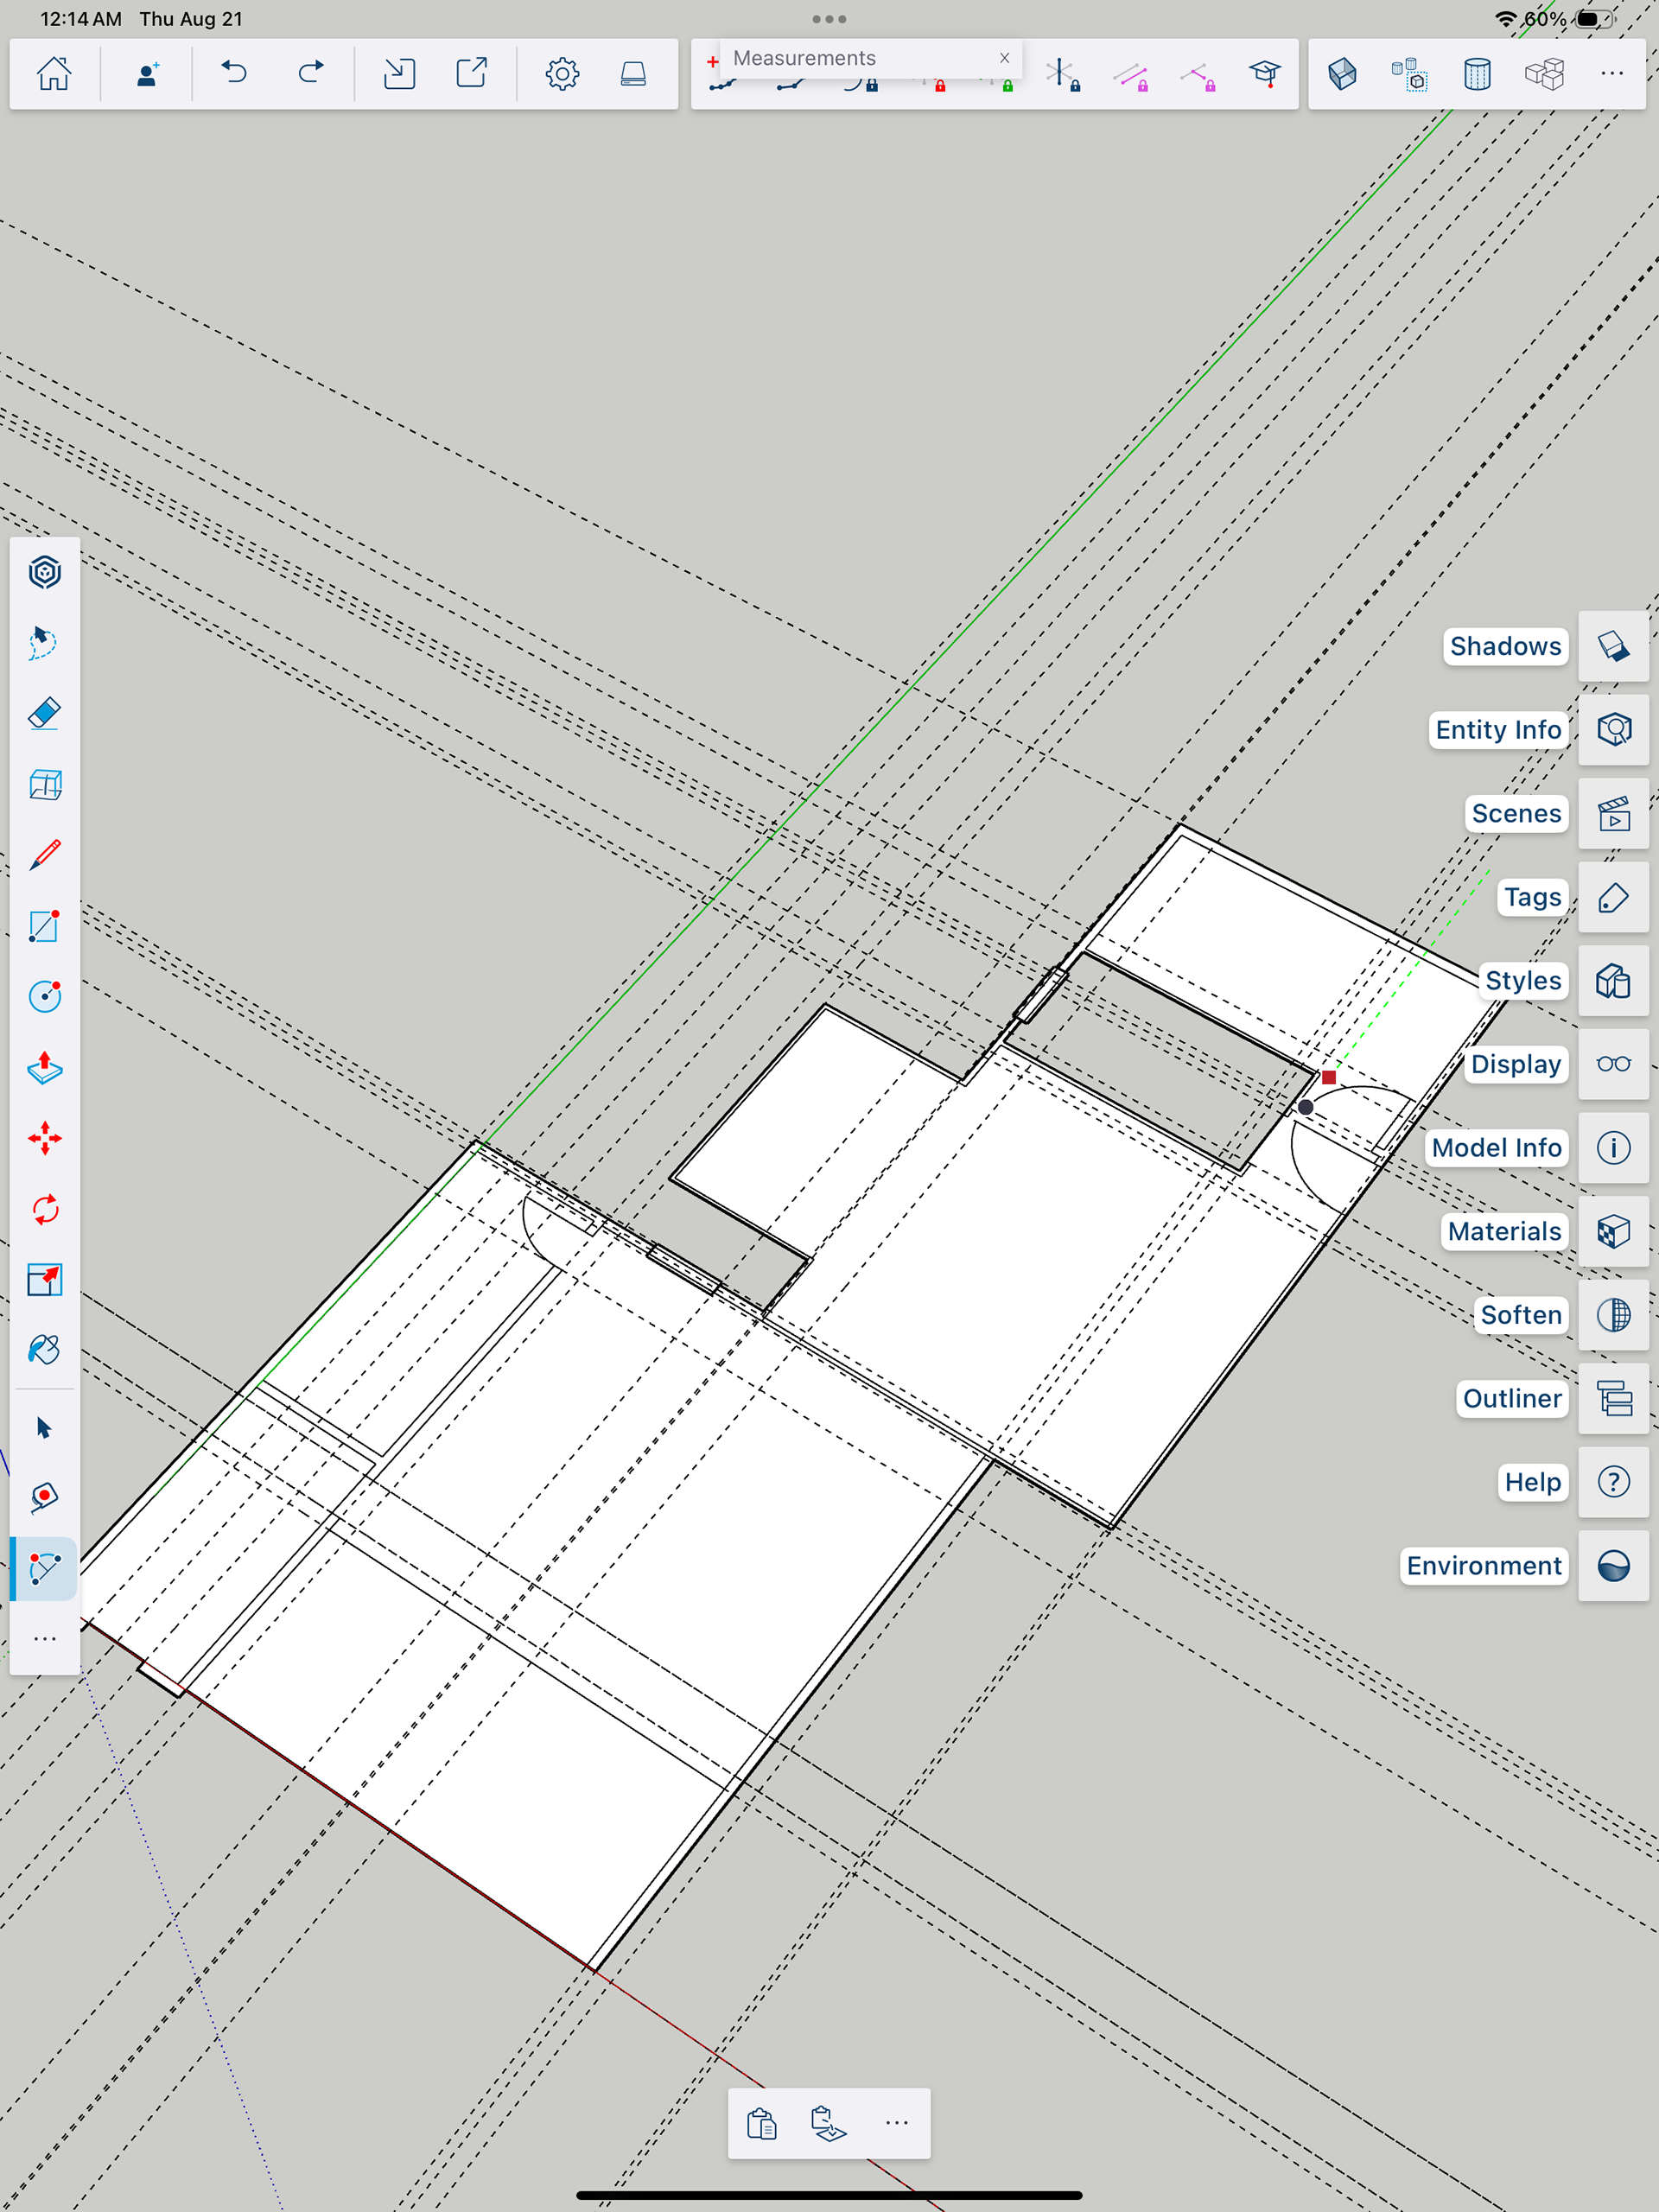Open the Shadows panel
The height and width of the screenshot is (2212, 1659).
click(1613, 647)
